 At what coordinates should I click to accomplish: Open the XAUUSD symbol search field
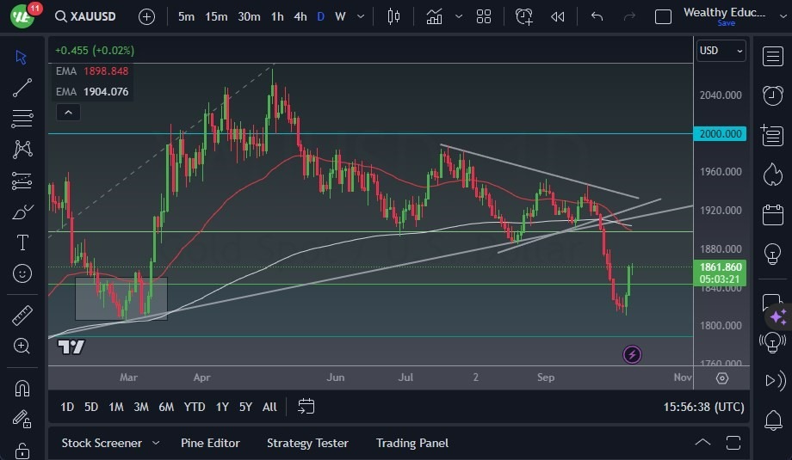click(85, 16)
